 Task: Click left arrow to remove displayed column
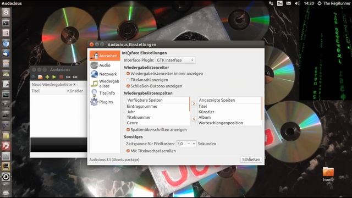194,119
